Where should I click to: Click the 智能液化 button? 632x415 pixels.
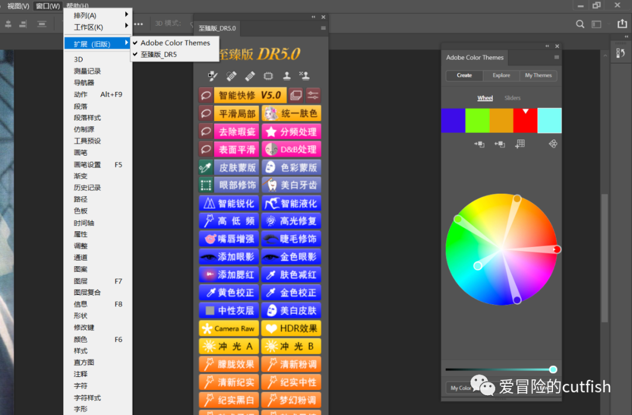click(x=291, y=203)
